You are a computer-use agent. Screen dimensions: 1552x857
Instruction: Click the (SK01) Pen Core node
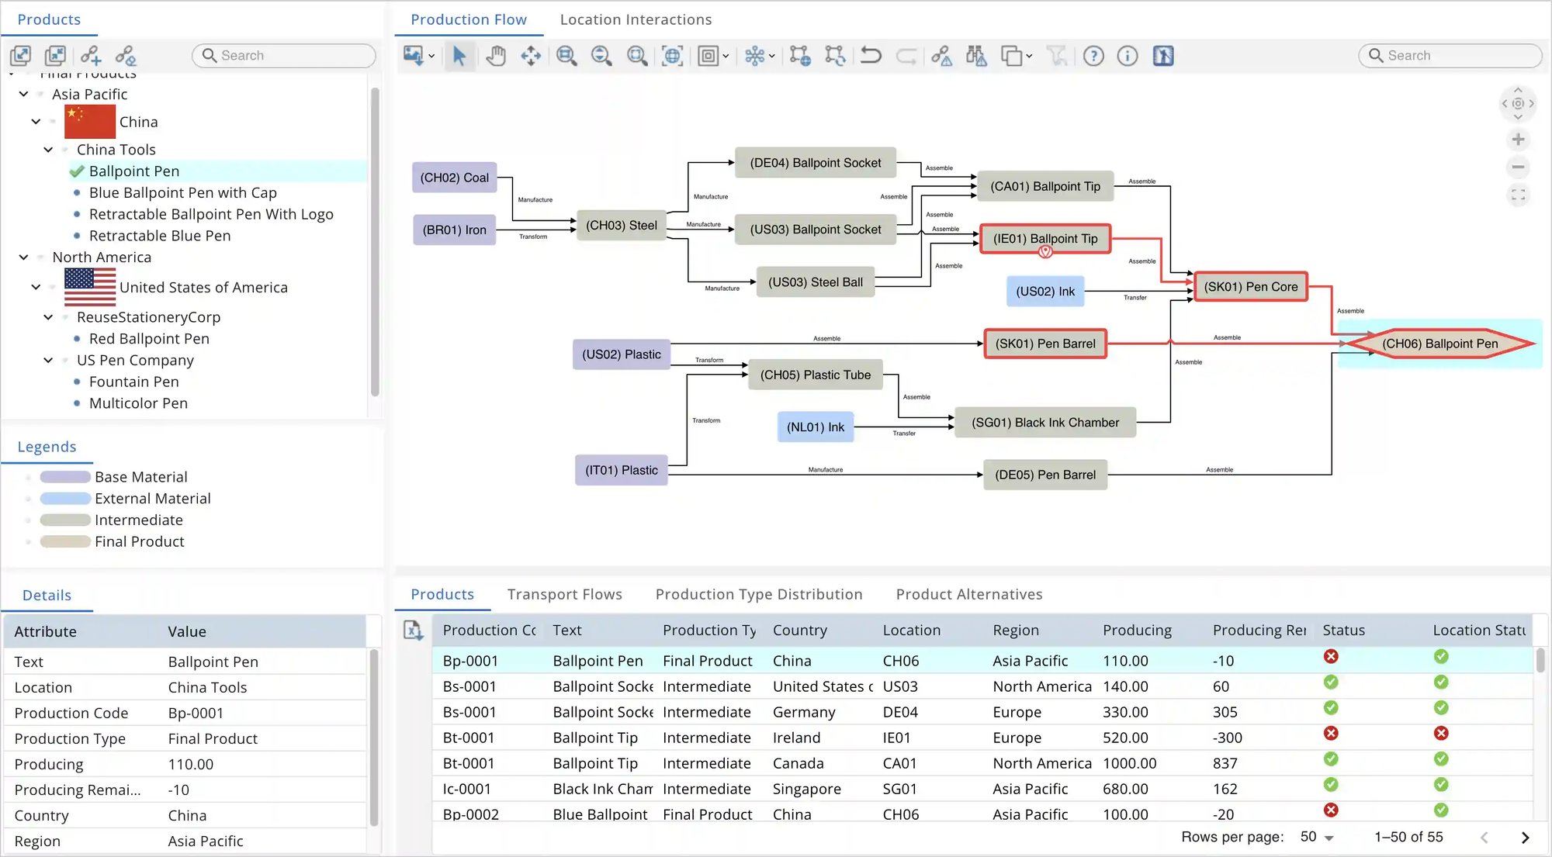click(1251, 287)
